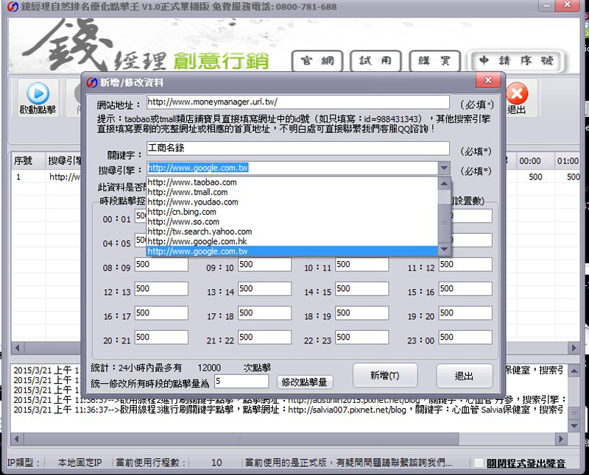Click the 15:16 click count field
This screenshot has width=589, height=475.
465,289
